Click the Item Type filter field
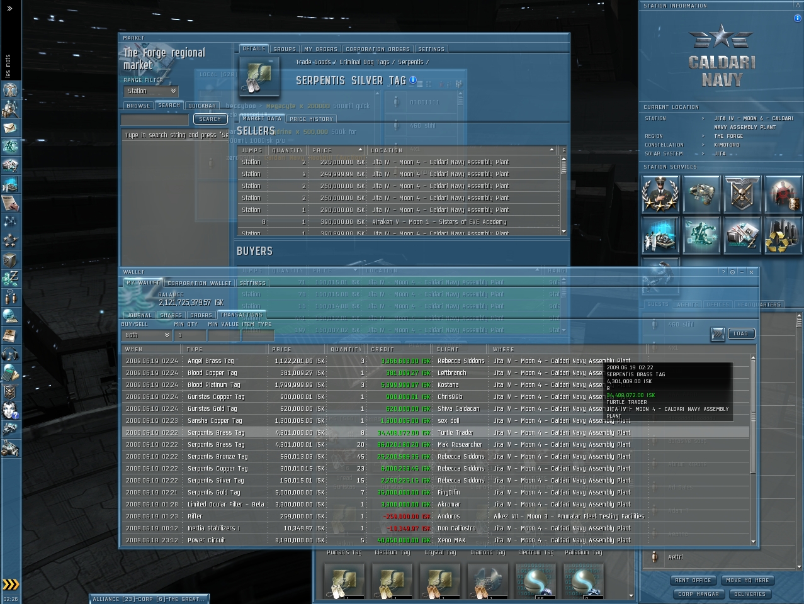804x604 pixels. pyautogui.click(x=258, y=335)
